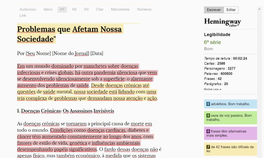Collapse stats with Mostrar Less
The width and height of the screenshot is (264, 158).
[x=213, y=89]
